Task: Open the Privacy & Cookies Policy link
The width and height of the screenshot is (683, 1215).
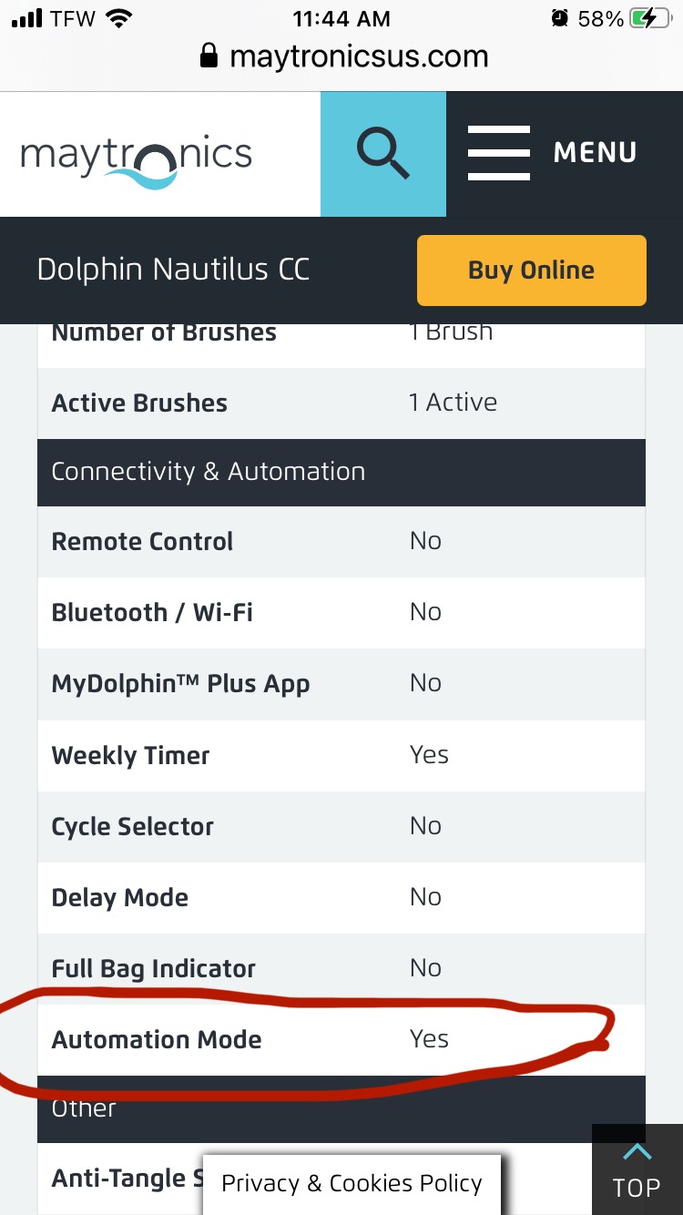Action: (352, 1184)
